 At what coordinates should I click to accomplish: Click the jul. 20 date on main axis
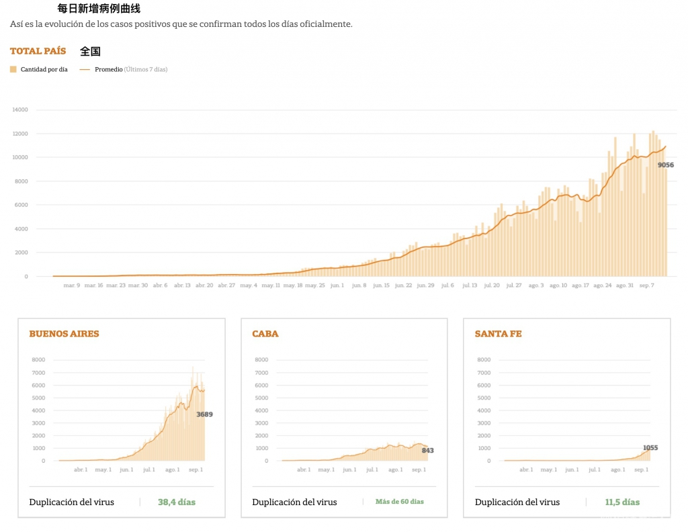coord(492,285)
